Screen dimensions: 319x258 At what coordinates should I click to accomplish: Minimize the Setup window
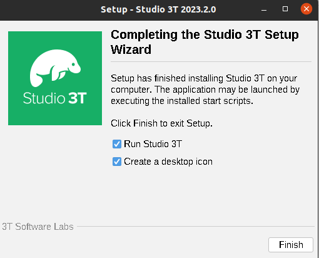(264, 9)
